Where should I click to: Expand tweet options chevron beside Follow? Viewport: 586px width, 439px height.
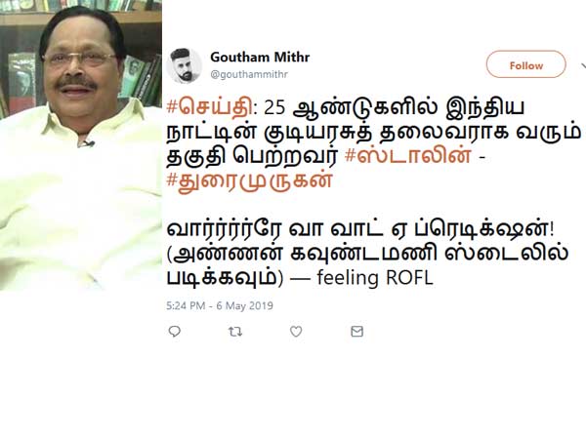pyautogui.click(x=583, y=66)
